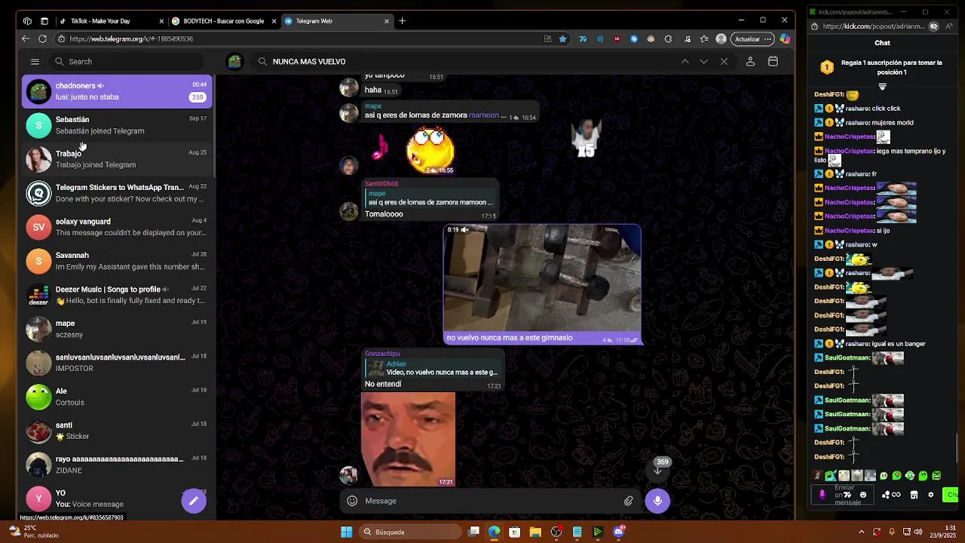Screen dimensions: 965x543
Task: Unmute the dumbbell video
Action: [x=465, y=230]
